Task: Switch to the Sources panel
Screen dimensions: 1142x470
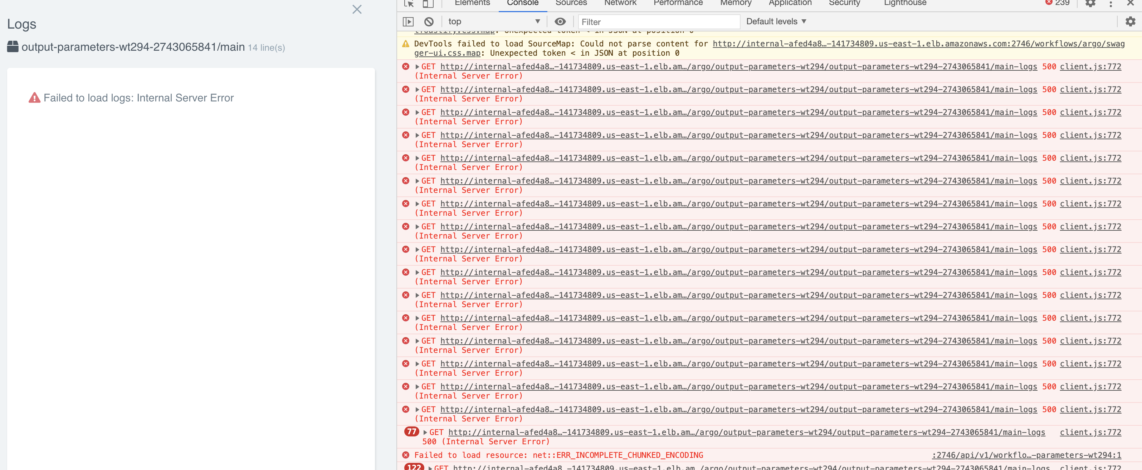Action: point(571,2)
